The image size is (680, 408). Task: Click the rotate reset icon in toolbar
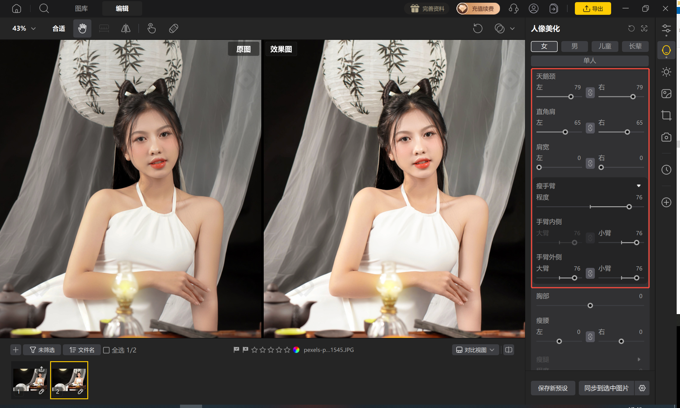(478, 28)
